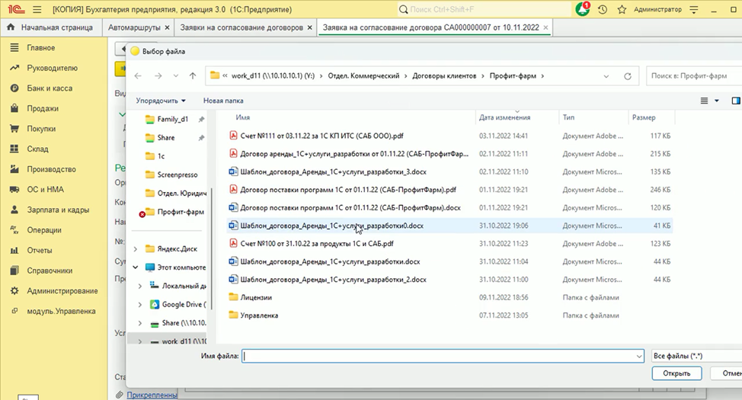Expand the address bar path history dropdown

pyautogui.click(x=606, y=76)
